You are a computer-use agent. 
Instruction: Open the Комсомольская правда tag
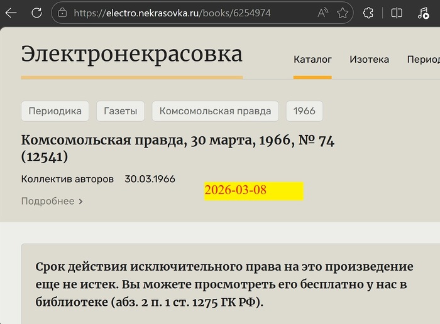pos(215,111)
